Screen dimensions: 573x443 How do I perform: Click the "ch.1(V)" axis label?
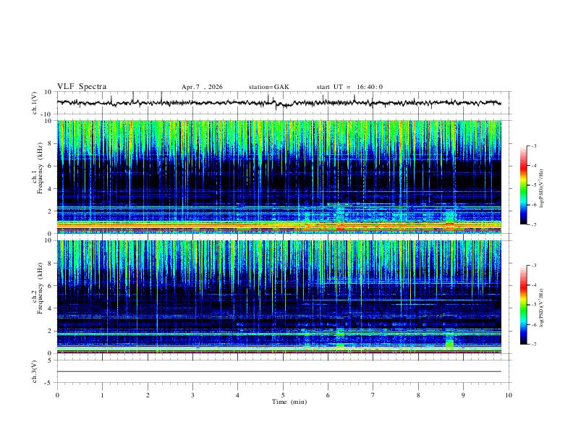(35, 103)
